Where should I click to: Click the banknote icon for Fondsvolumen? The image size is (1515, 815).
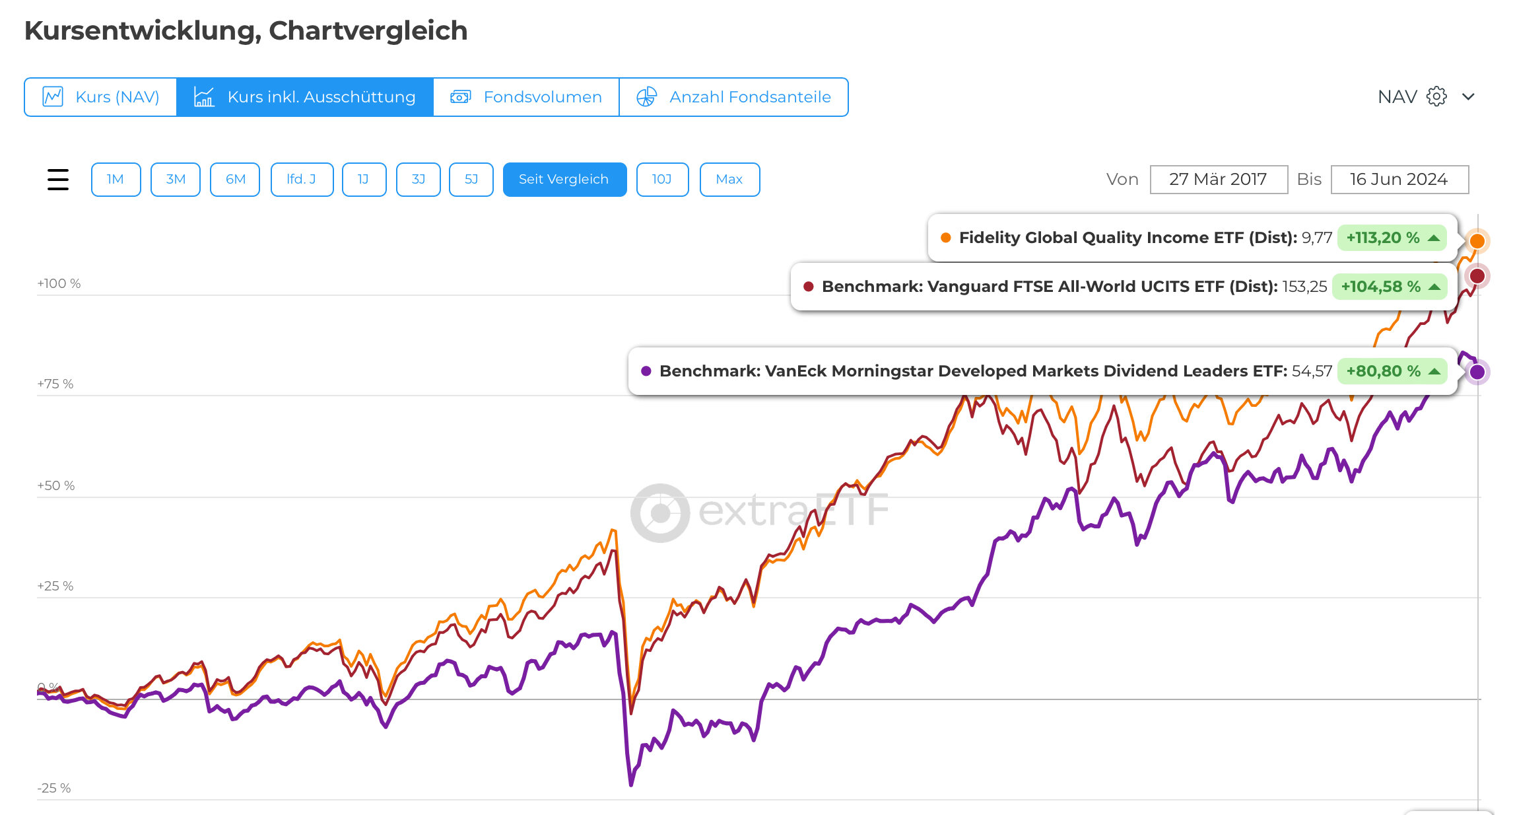click(x=460, y=97)
